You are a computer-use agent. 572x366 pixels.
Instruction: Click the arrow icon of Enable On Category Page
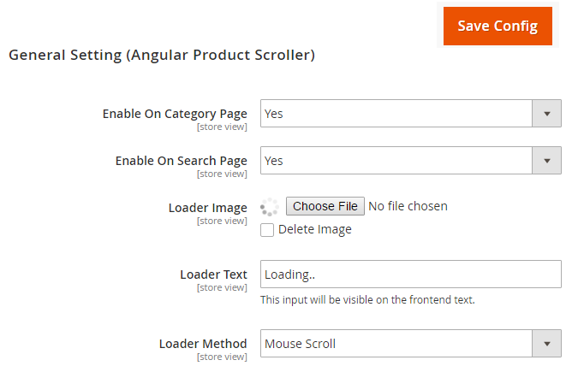(546, 114)
